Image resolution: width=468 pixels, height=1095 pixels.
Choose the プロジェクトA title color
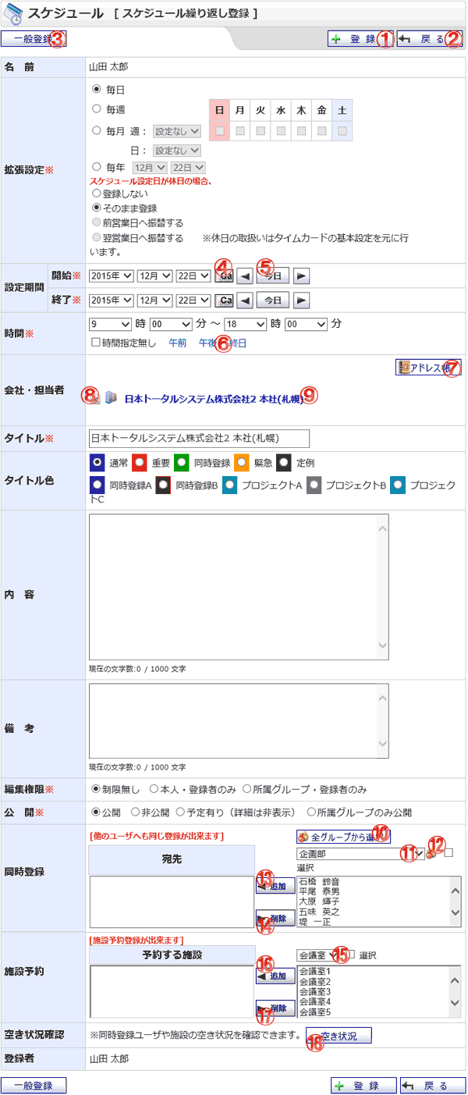coord(229,484)
